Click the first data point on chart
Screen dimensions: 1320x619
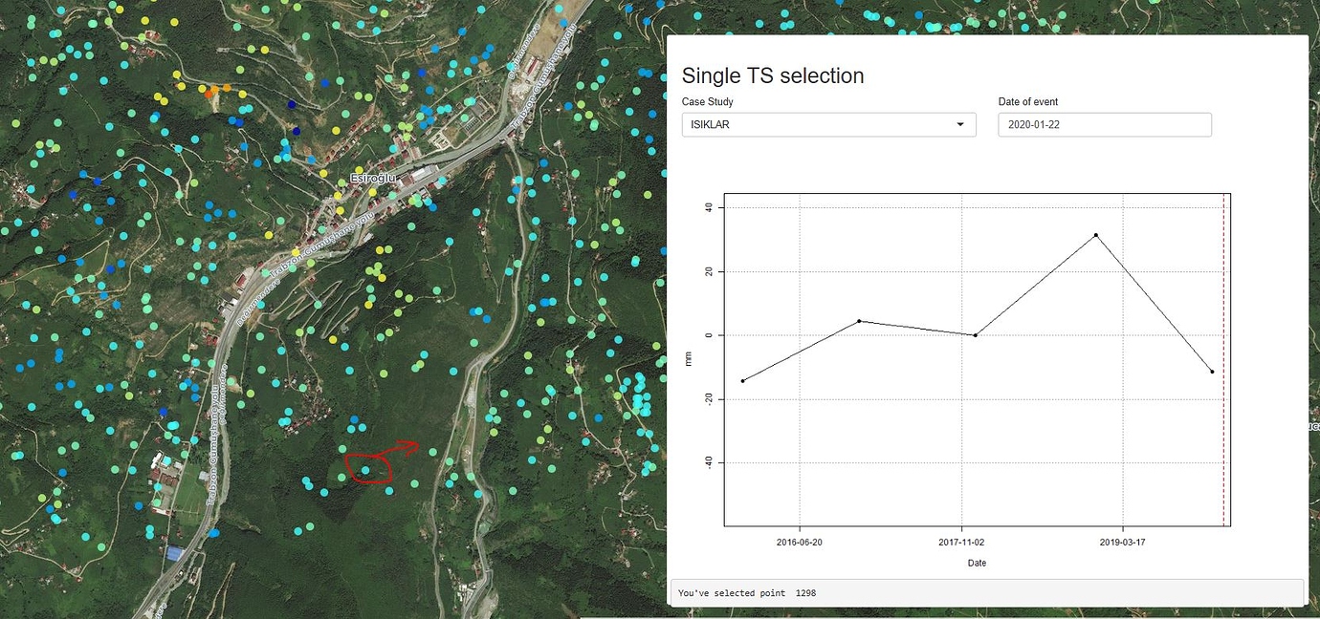(x=743, y=381)
